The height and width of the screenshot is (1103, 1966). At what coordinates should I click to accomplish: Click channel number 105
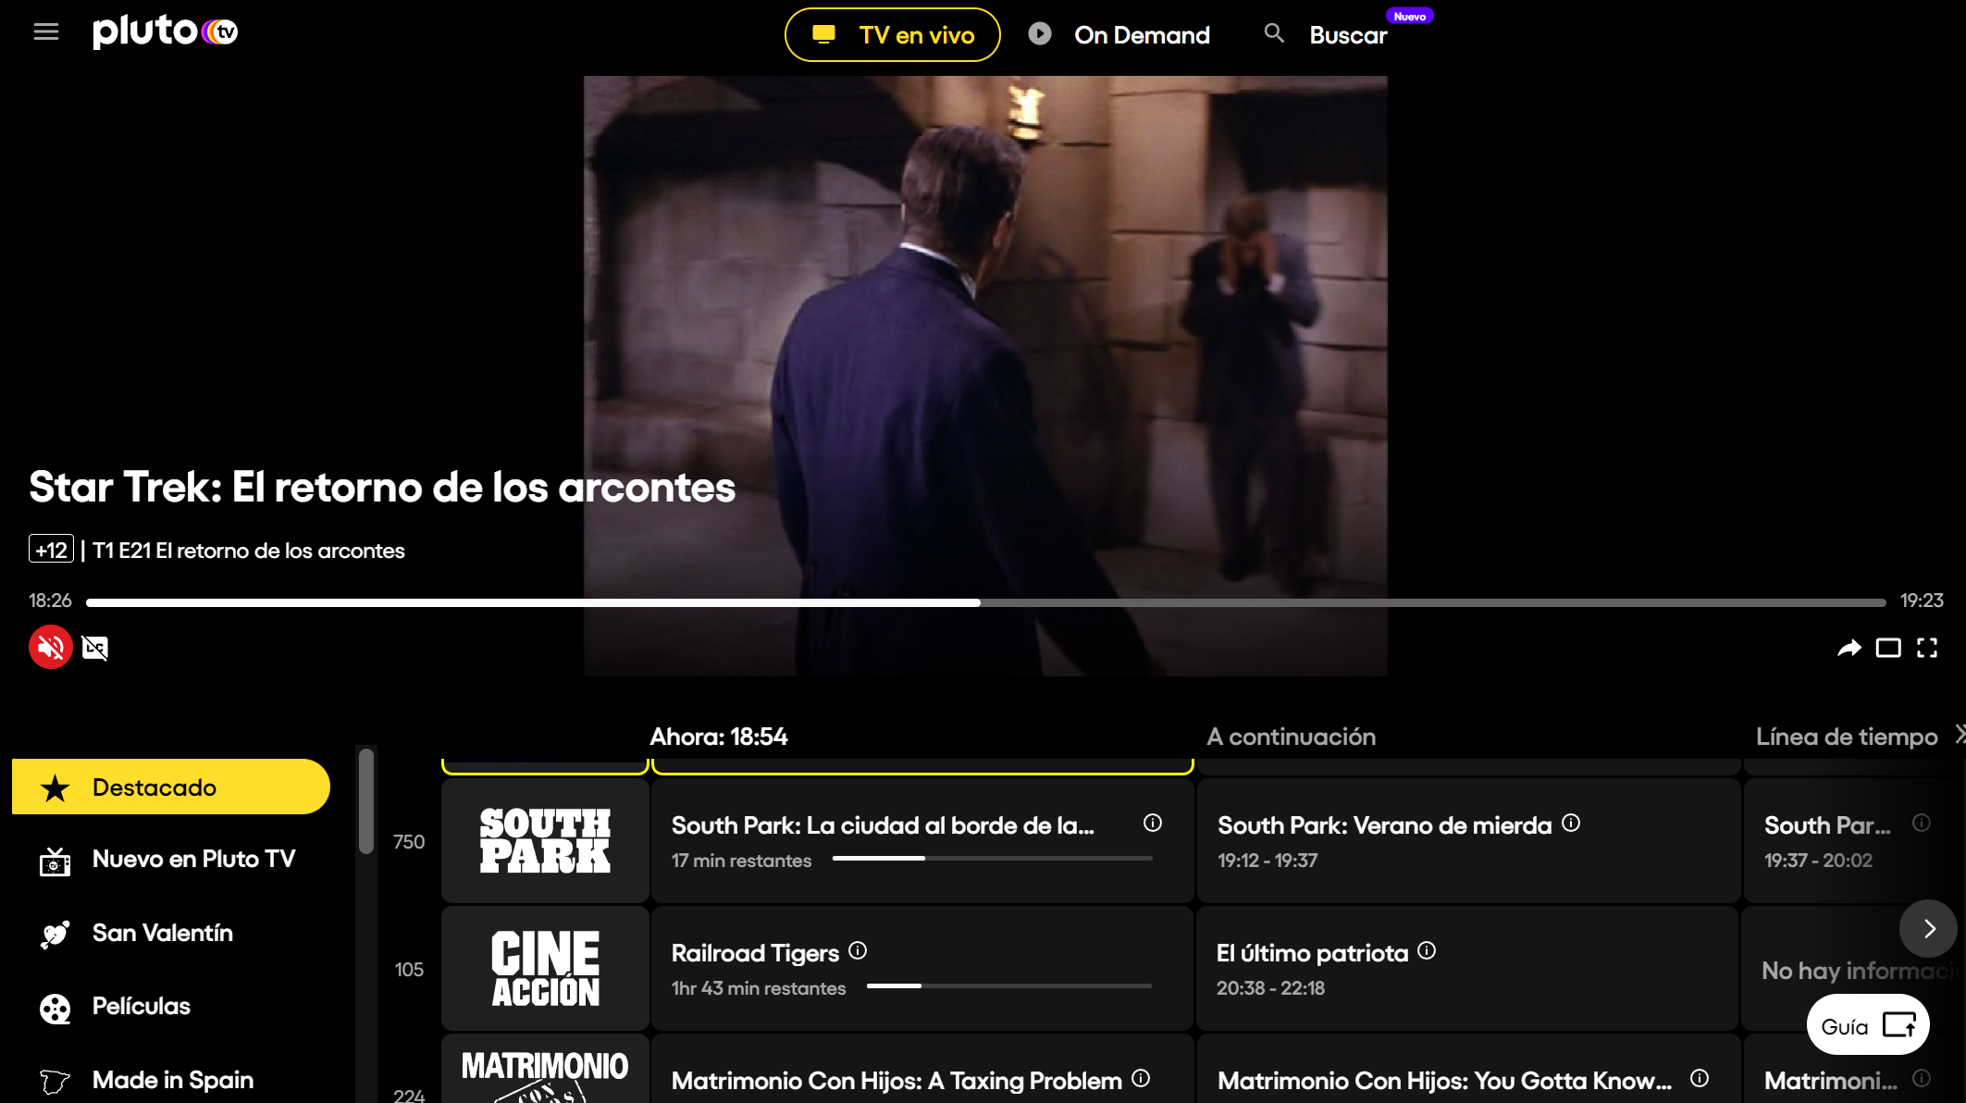pyautogui.click(x=409, y=970)
